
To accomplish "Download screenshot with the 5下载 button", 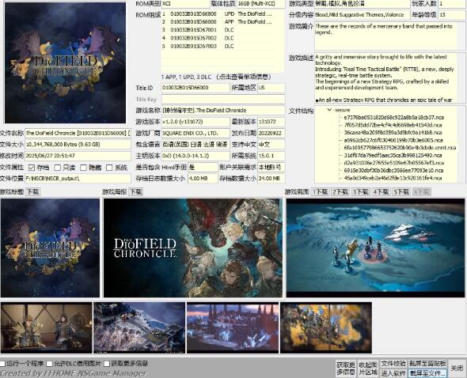I will (401, 192).
